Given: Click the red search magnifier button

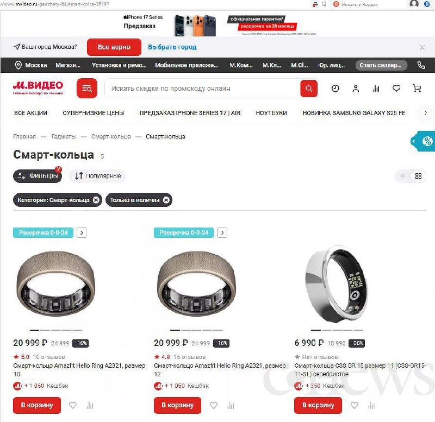Looking at the screenshot, I should (x=309, y=89).
